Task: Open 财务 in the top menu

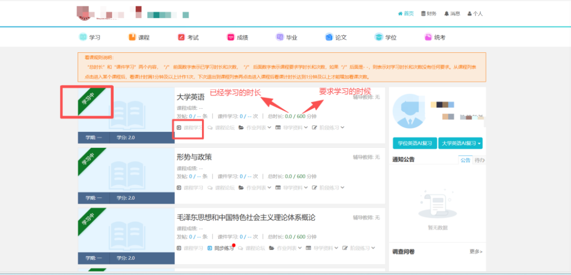Action: point(428,14)
